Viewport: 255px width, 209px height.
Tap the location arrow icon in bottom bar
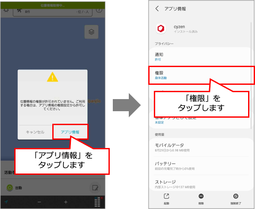6,202
